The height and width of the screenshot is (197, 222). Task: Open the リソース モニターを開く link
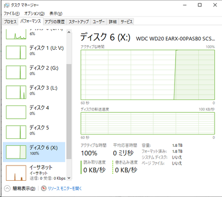tap(65, 189)
